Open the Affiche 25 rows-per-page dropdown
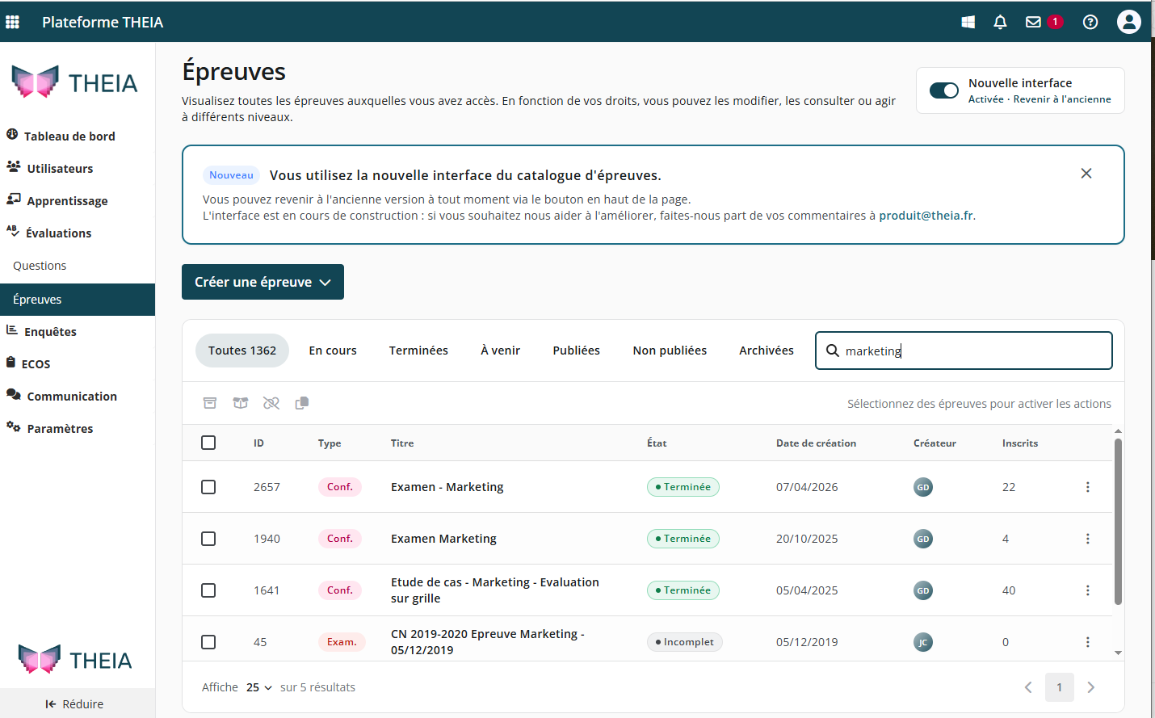 [258, 687]
